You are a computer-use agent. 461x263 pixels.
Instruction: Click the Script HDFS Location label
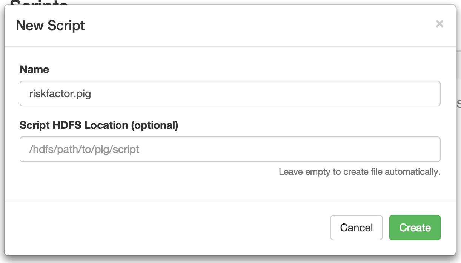click(99, 125)
